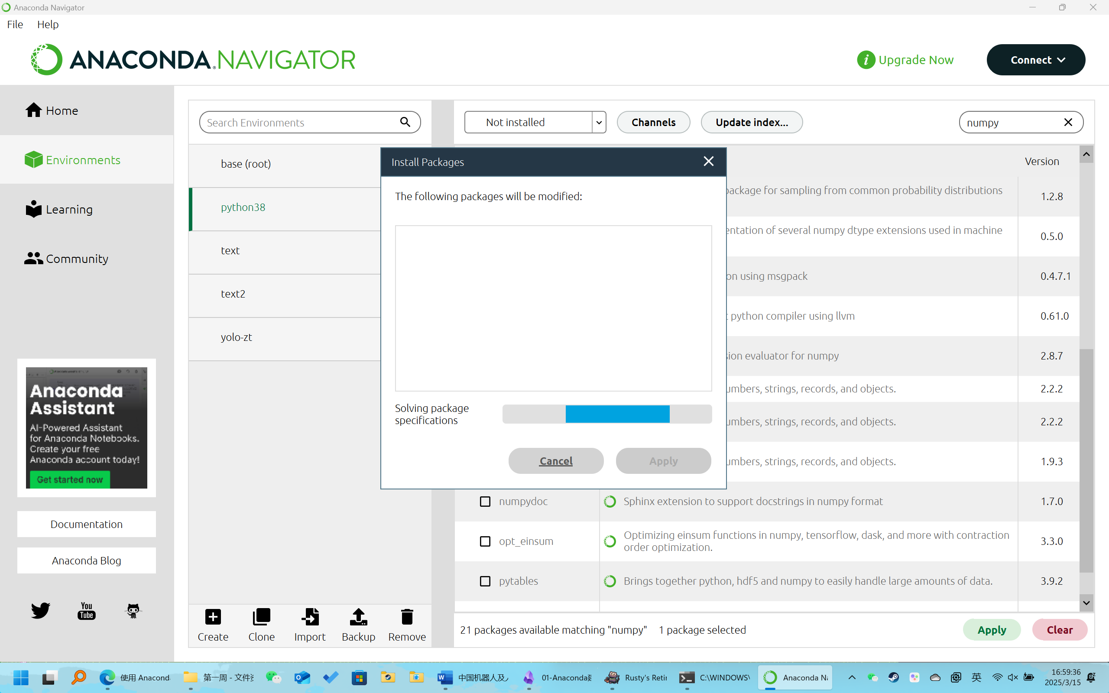The height and width of the screenshot is (693, 1109).
Task: Click version 3.9.2 of pytables
Action: pyautogui.click(x=1052, y=581)
